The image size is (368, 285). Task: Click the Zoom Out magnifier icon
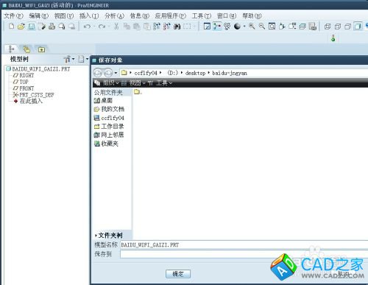point(262,26)
